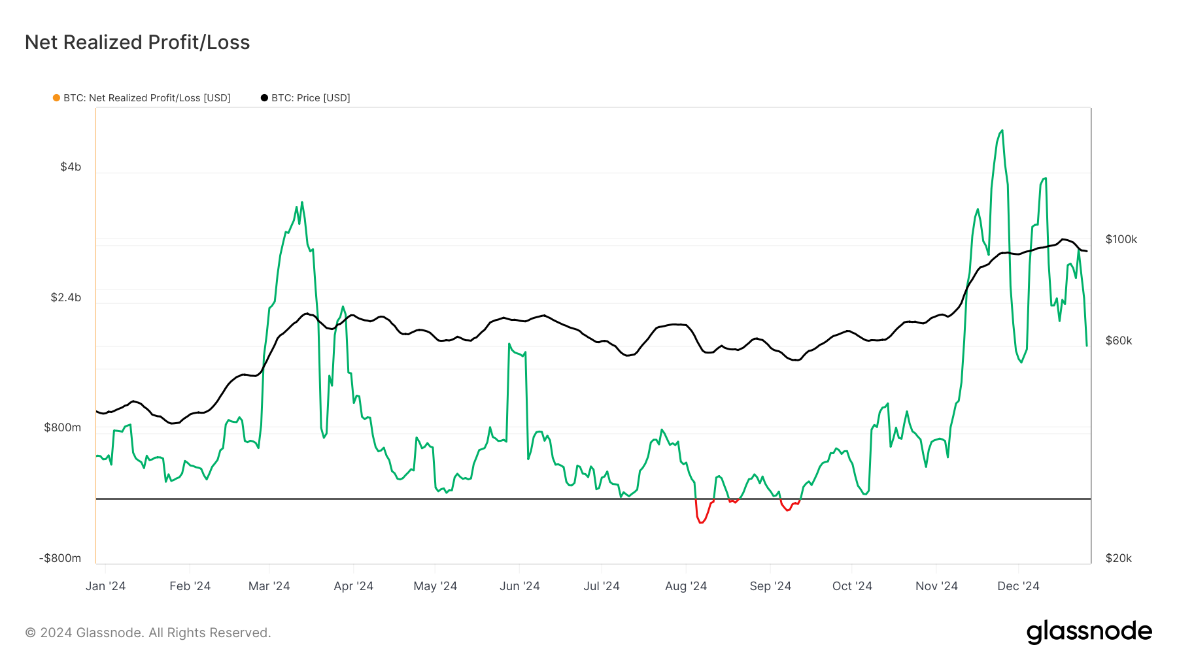Select the Jan '24 x-axis label

(x=105, y=586)
